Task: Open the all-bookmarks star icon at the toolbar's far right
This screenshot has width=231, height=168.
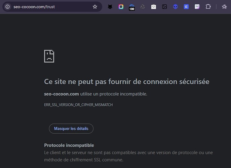Action: pos(224,7)
